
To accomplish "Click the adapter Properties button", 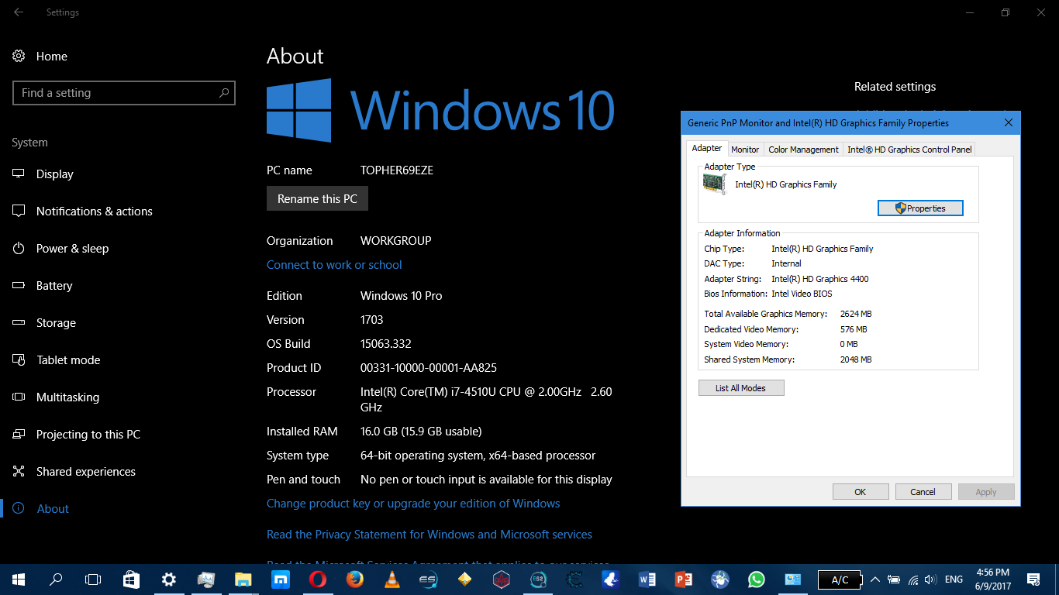I will (920, 208).
